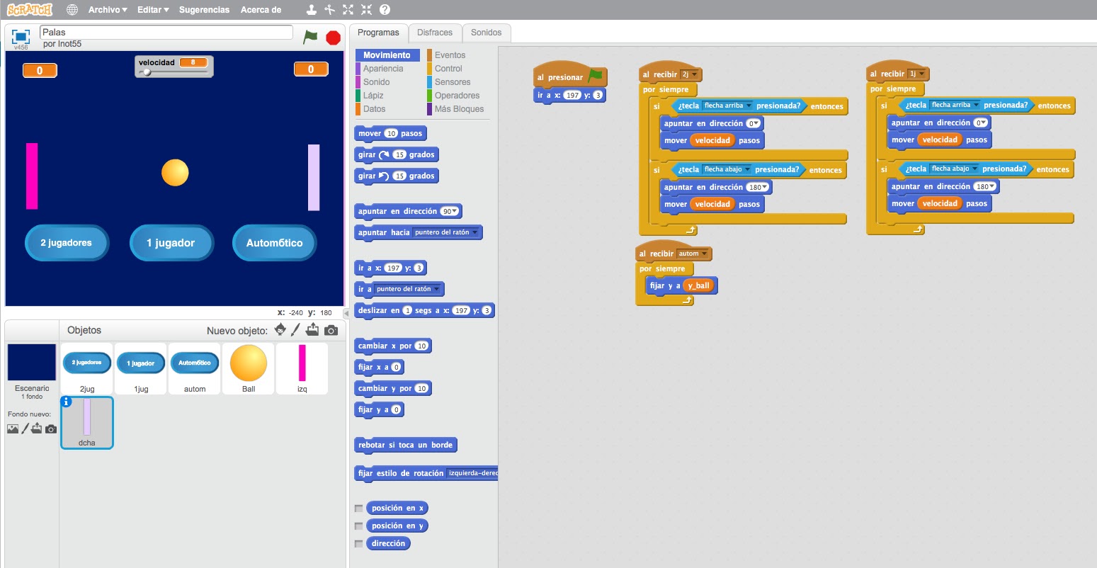This screenshot has height=568, width=1097.
Task: Click the red stop sign icon
Action: click(333, 38)
